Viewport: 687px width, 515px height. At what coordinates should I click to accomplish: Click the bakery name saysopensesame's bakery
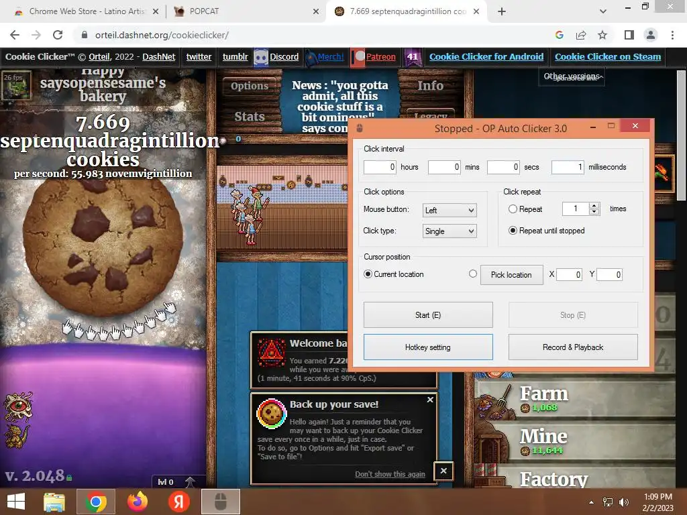point(103,89)
